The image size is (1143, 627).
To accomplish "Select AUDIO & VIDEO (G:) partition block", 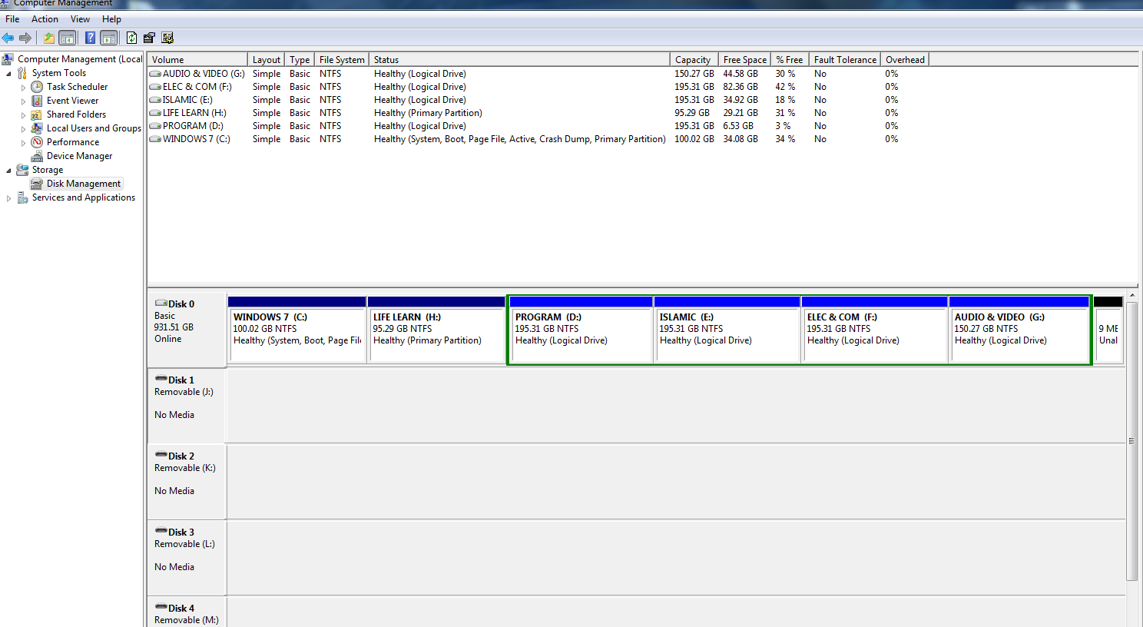I will [x=1019, y=330].
